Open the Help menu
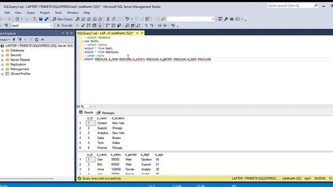 (87, 12)
